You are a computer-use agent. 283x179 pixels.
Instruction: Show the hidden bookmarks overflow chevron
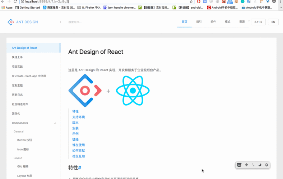coord(281,8)
